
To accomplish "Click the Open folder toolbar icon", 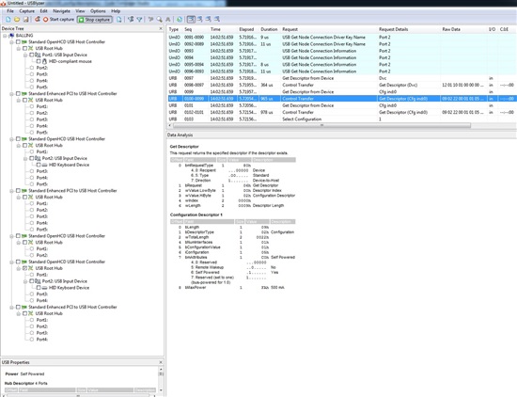I will coord(17,20).
